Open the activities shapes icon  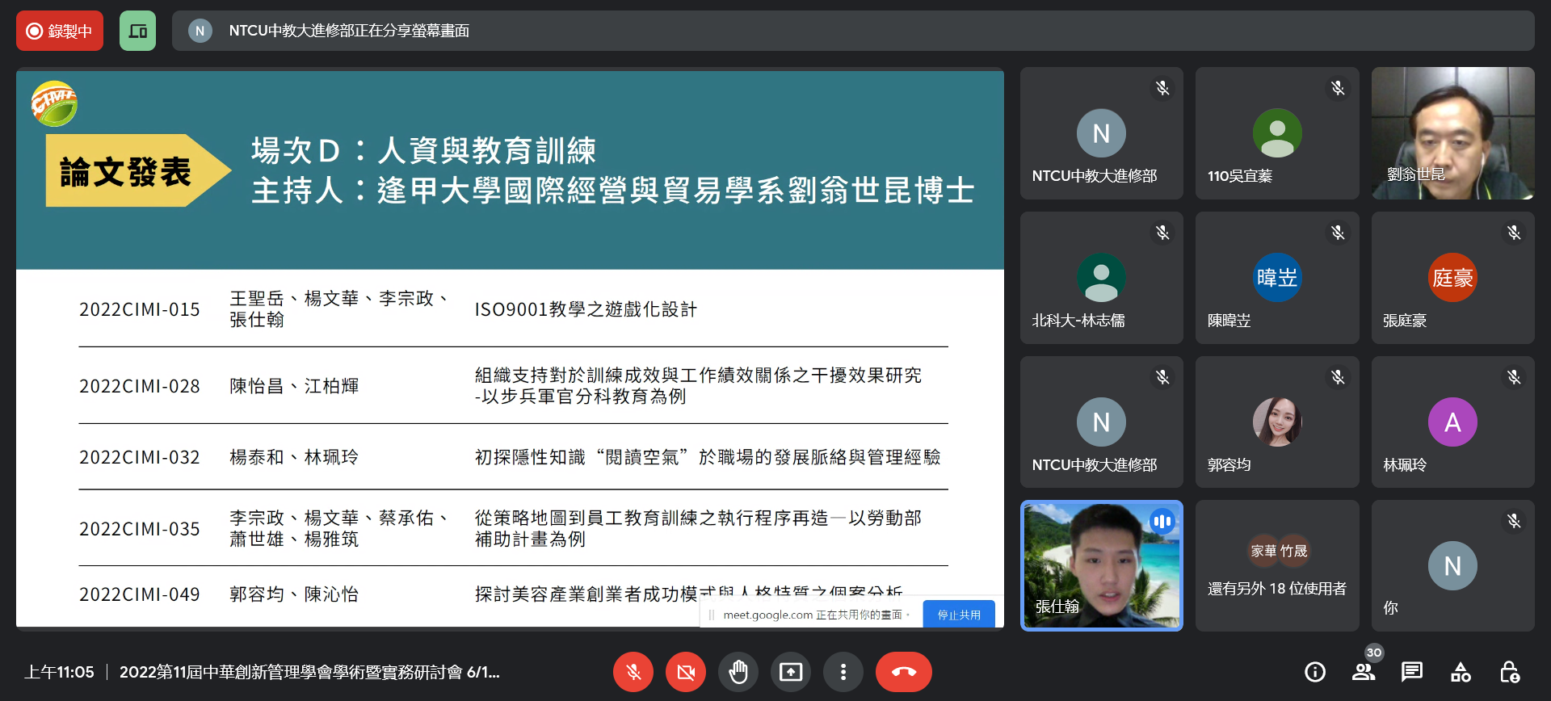(1461, 672)
